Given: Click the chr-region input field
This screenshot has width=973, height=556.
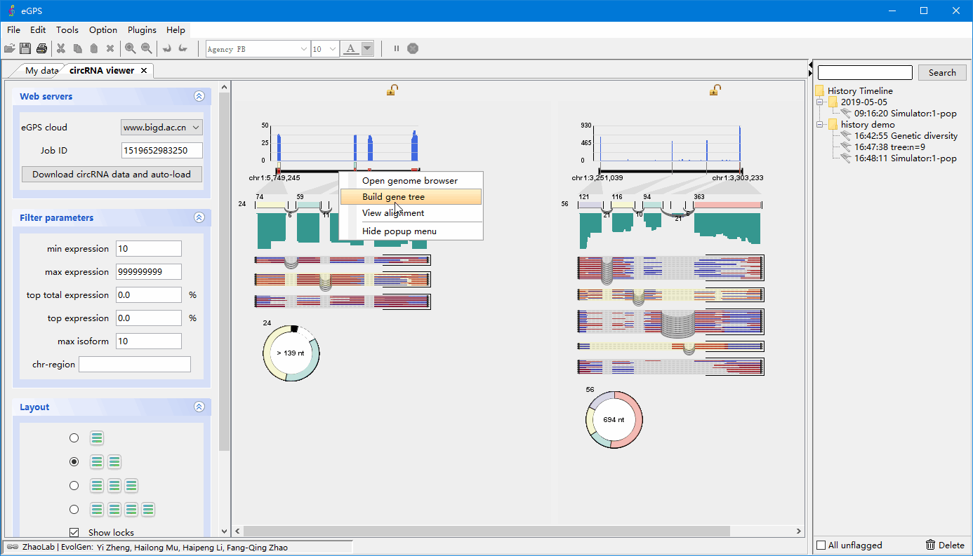Looking at the screenshot, I should coord(135,364).
